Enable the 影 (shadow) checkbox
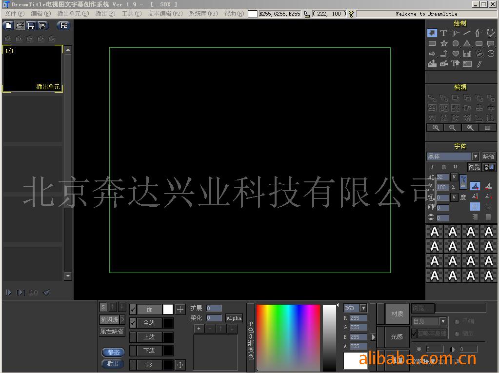 pos(133,365)
